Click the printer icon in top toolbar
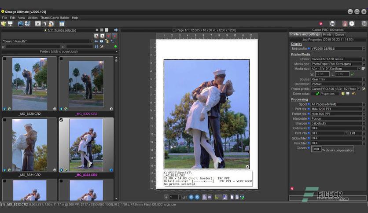Screen dimensions: 368x213 [332, 23]
